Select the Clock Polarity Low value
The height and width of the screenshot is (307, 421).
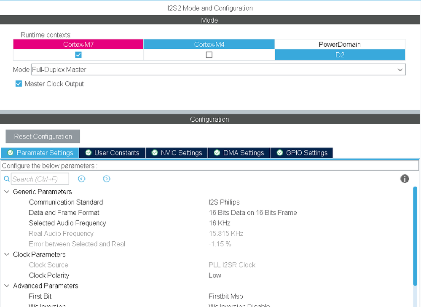point(215,275)
